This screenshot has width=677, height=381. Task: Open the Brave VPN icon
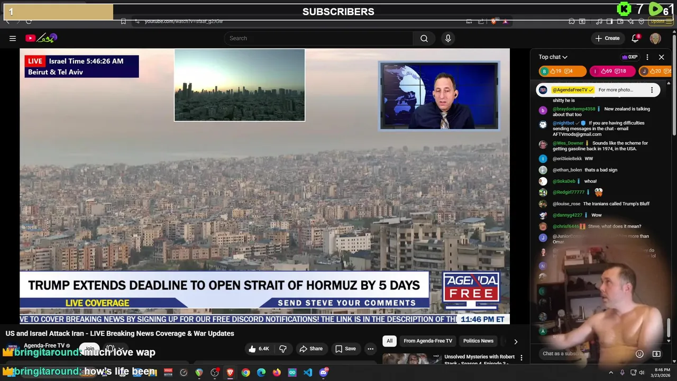pyautogui.click(x=641, y=22)
